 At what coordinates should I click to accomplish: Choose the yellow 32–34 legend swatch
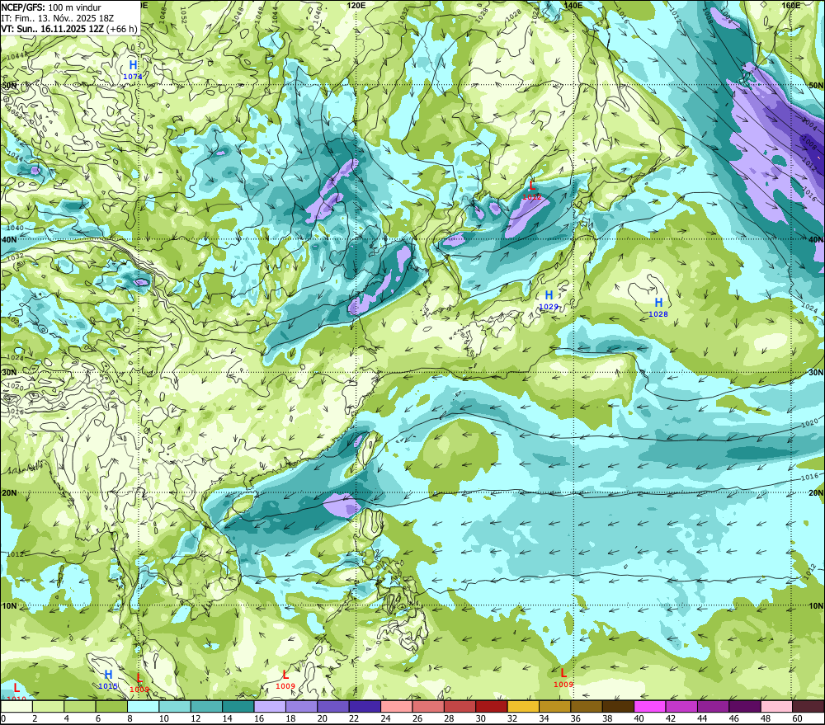[523, 706]
